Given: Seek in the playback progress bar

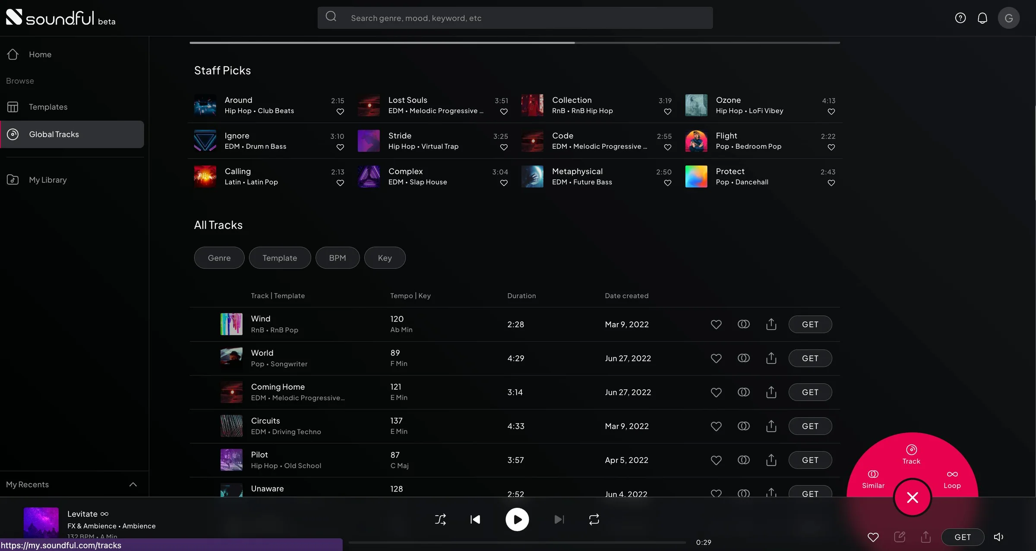Looking at the screenshot, I should tap(517, 542).
